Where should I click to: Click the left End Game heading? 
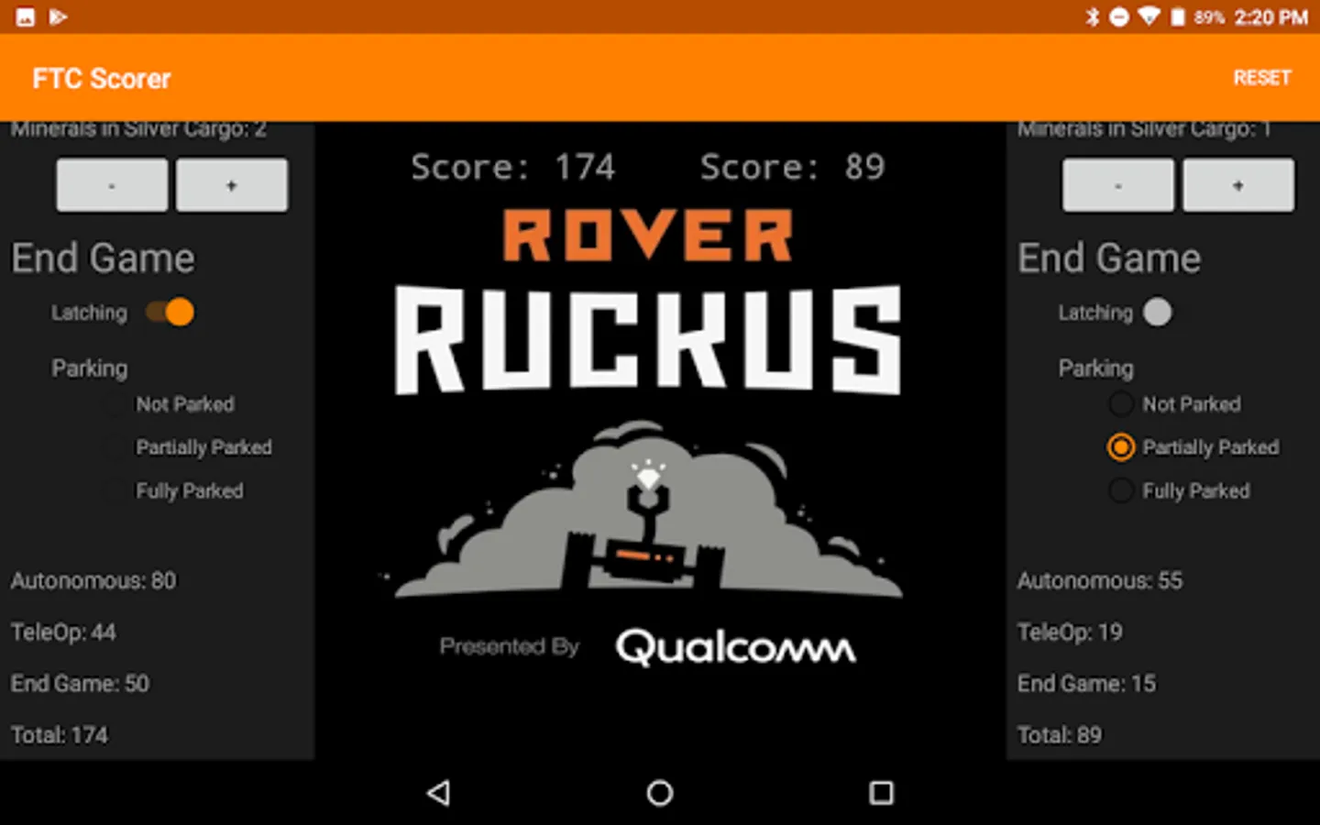click(x=103, y=258)
